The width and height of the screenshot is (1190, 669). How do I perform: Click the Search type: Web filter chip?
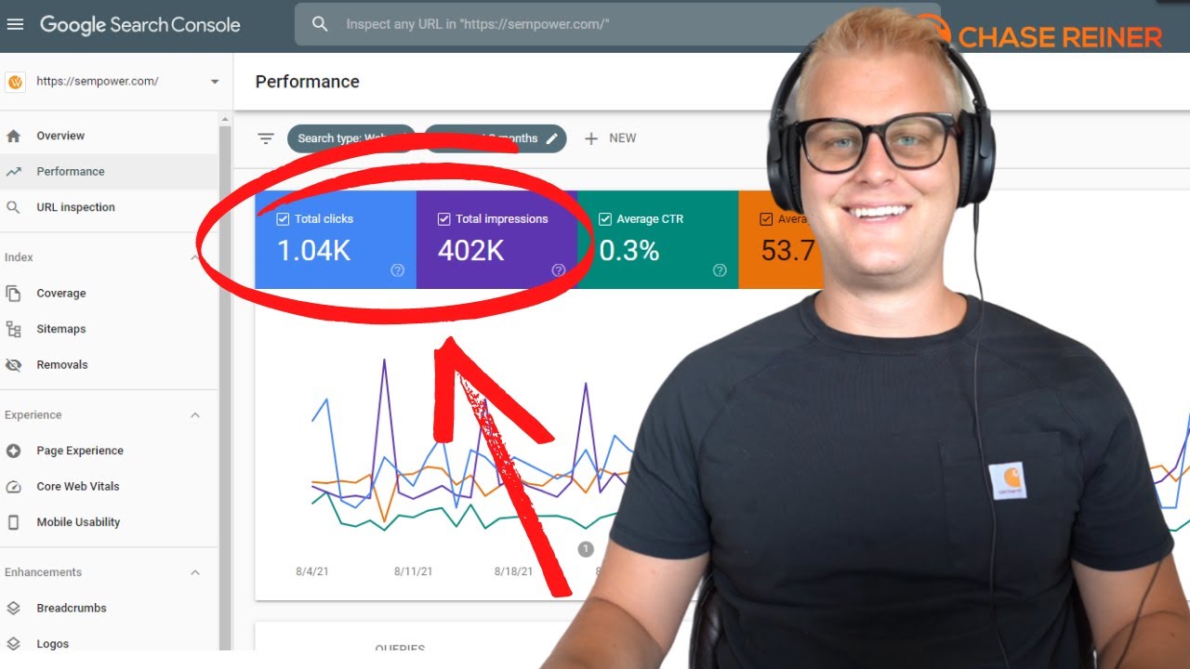tap(350, 138)
